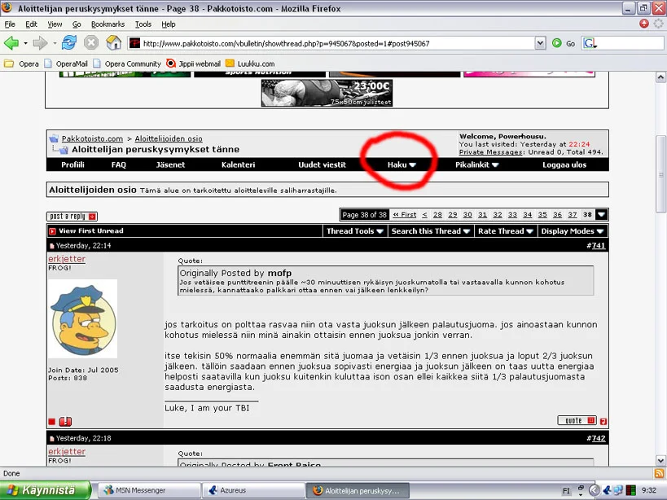Screen dimensions: 667x500
Task: Open the Pikalinkit dropdown menu
Action: coord(477,164)
